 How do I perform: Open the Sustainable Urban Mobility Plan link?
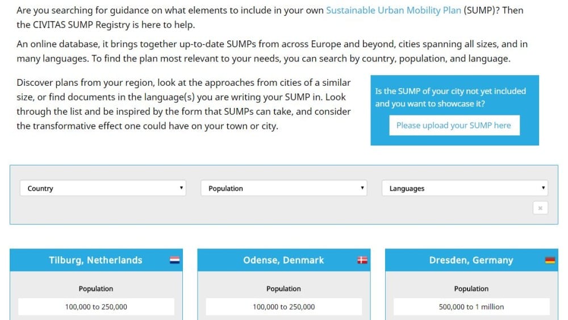pyautogui.click(x=394, y=10)
